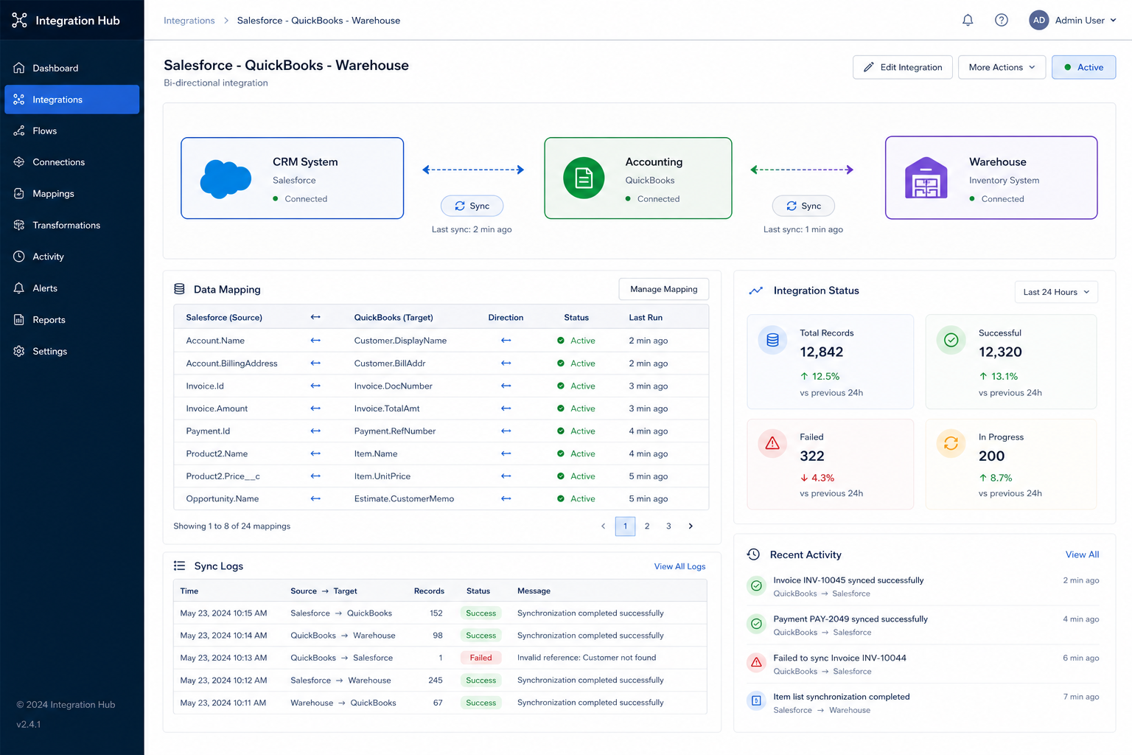Click the Integrations breadcrumb link

click(189, 21)
